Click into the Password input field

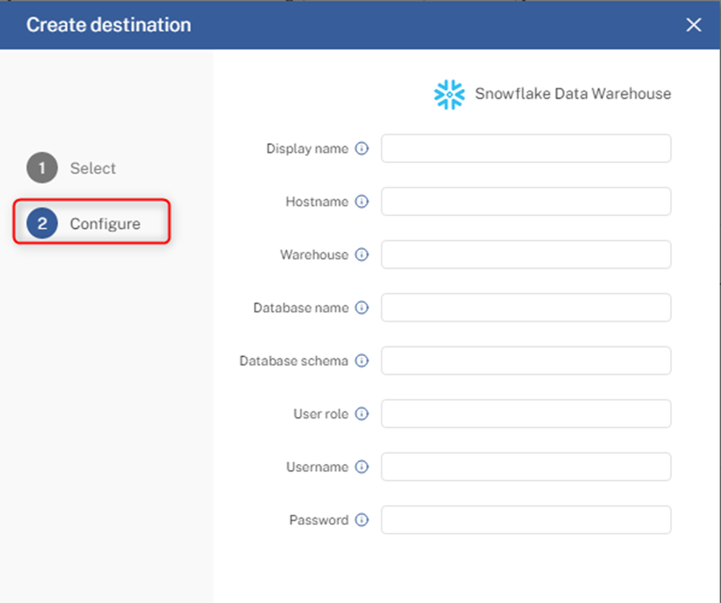coord(526,520)
